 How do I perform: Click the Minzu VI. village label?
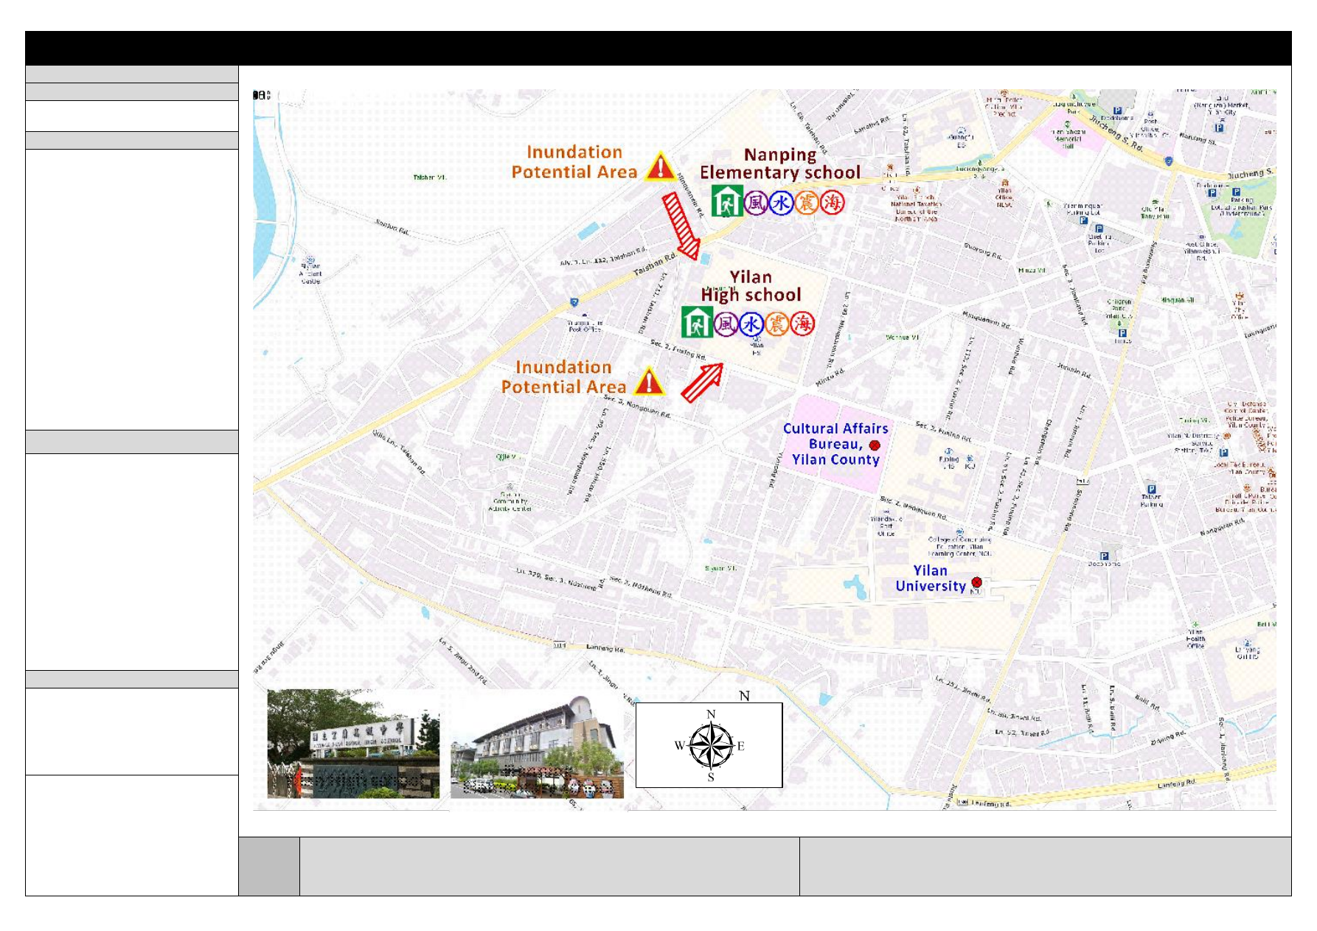pos(1032,271)
